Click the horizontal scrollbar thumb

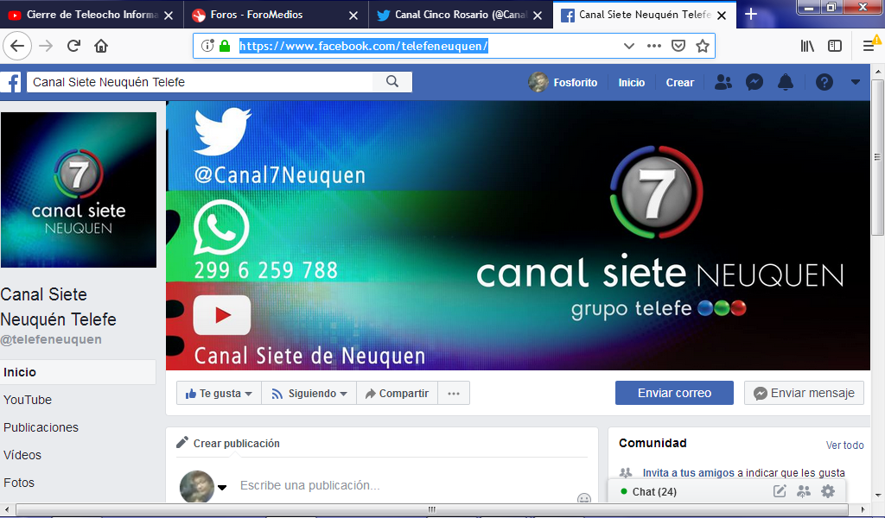[x=432, y=509]
